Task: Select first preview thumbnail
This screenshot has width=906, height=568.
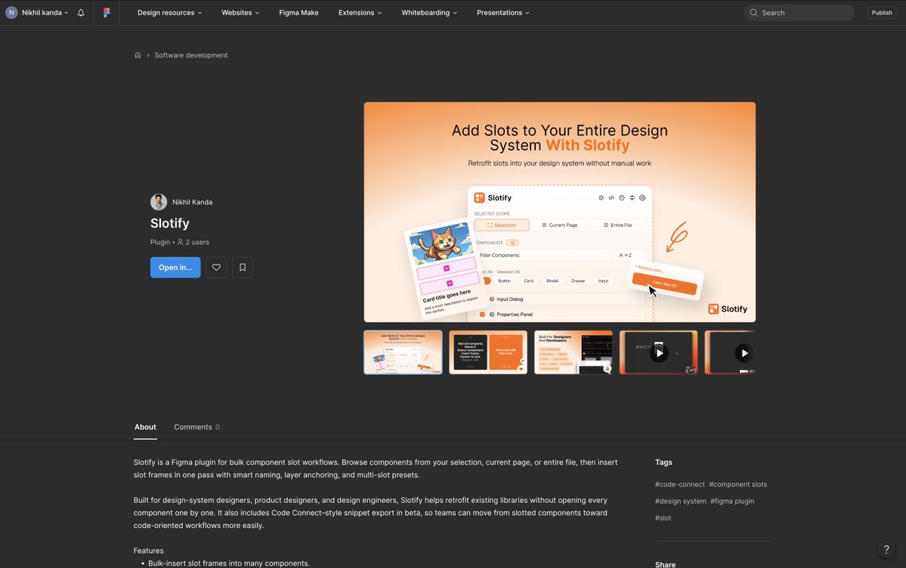Action: tap(403, 352)
